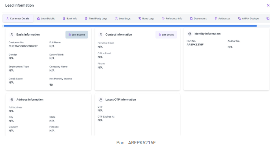Viewport: 279px width, 152px height.
Task: Click the Edit Emails button
Action: click(166, 35)
